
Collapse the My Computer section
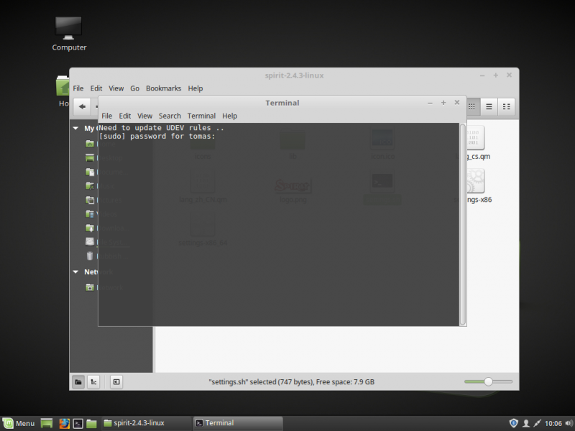pos(75,127)
